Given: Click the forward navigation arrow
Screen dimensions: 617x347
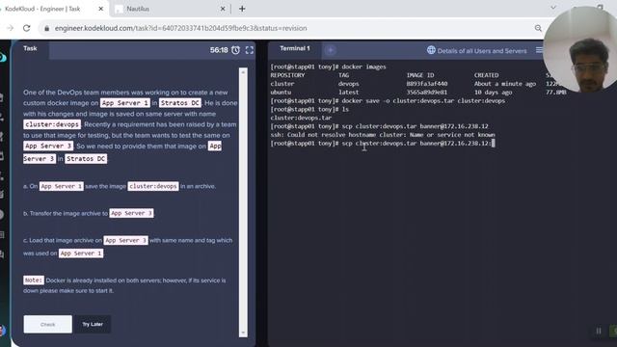Looking at the screenshot, I should point(10,28).
